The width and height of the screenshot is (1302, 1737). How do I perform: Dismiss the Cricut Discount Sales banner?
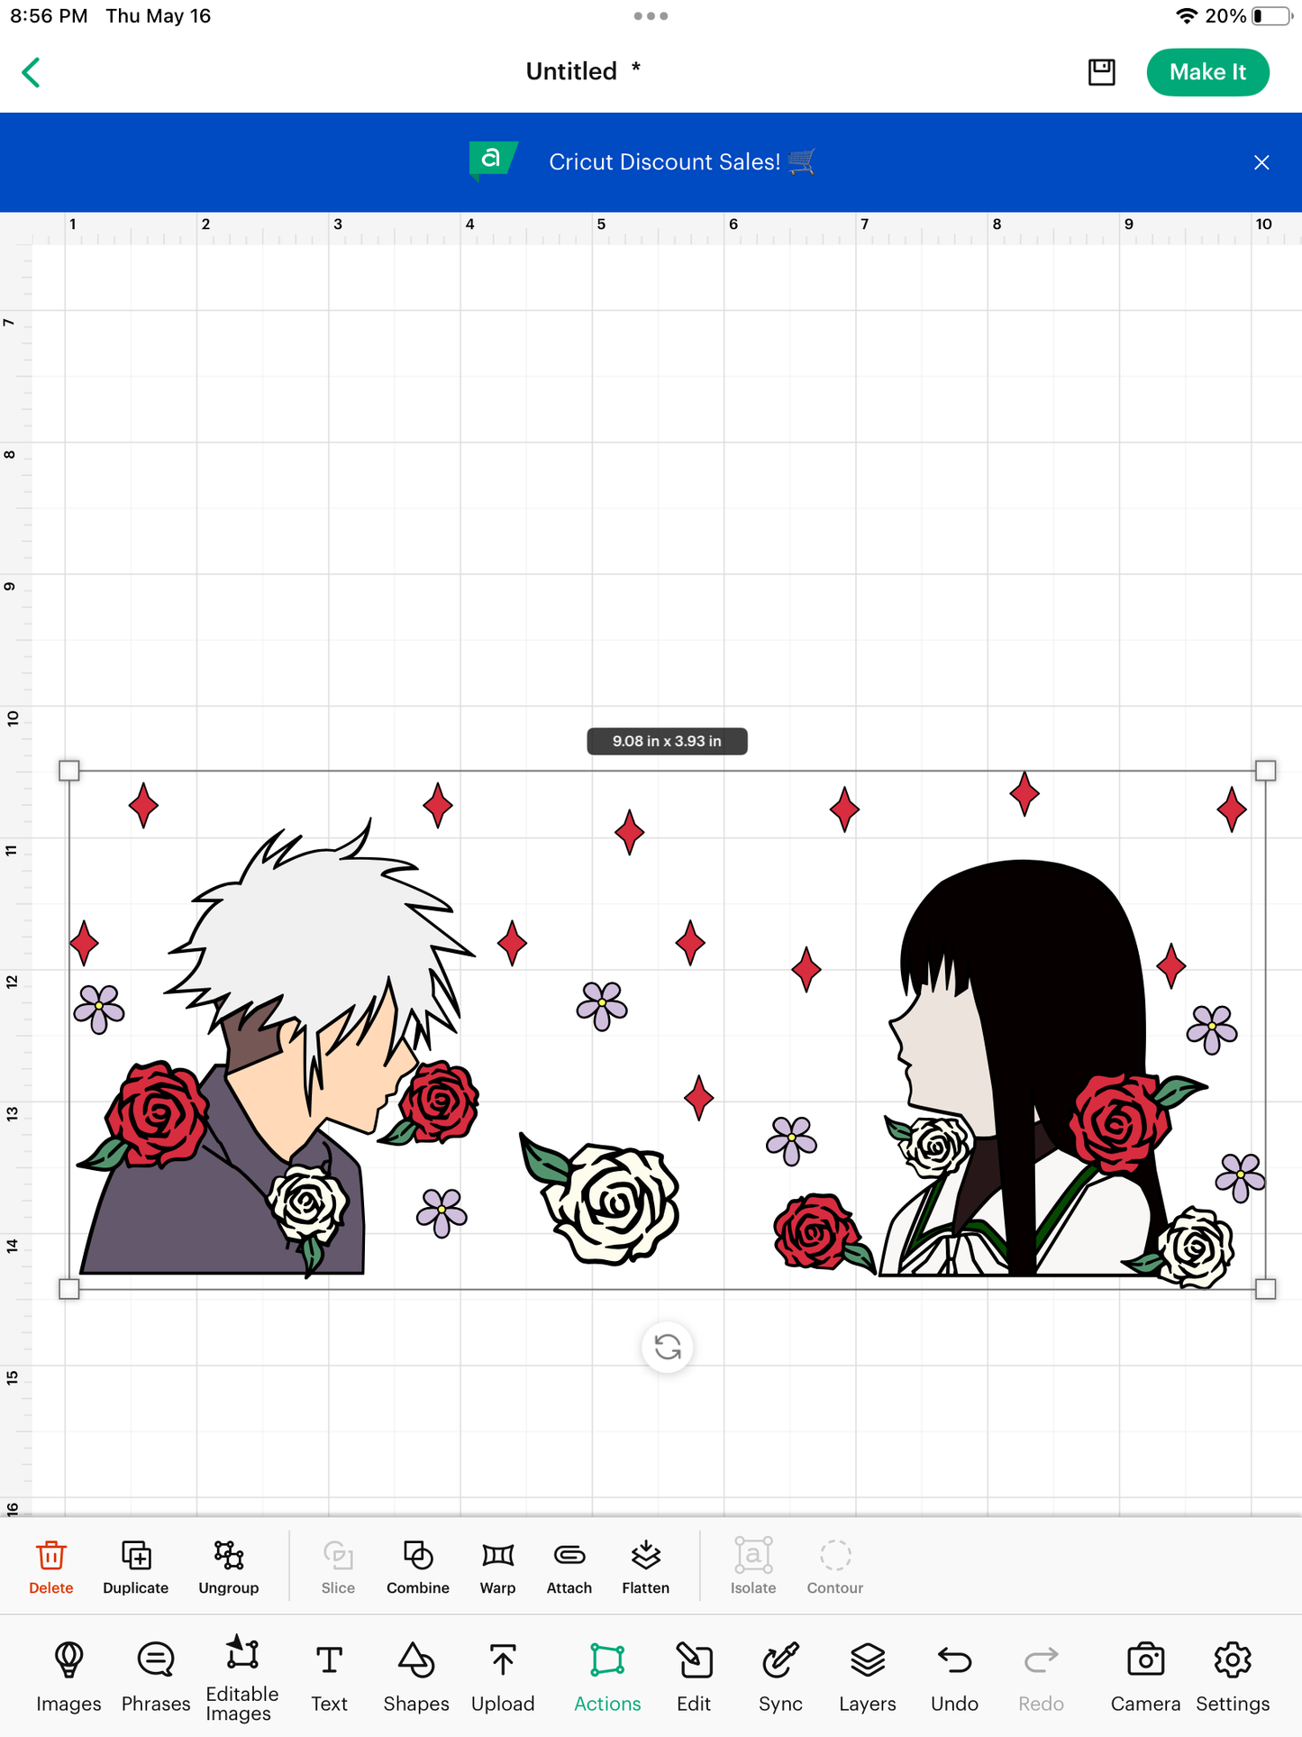[1261, 162]
